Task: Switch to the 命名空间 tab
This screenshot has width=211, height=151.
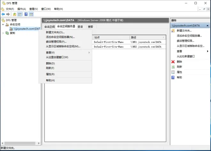Action: pyautogui.click(x=50, y=27)
